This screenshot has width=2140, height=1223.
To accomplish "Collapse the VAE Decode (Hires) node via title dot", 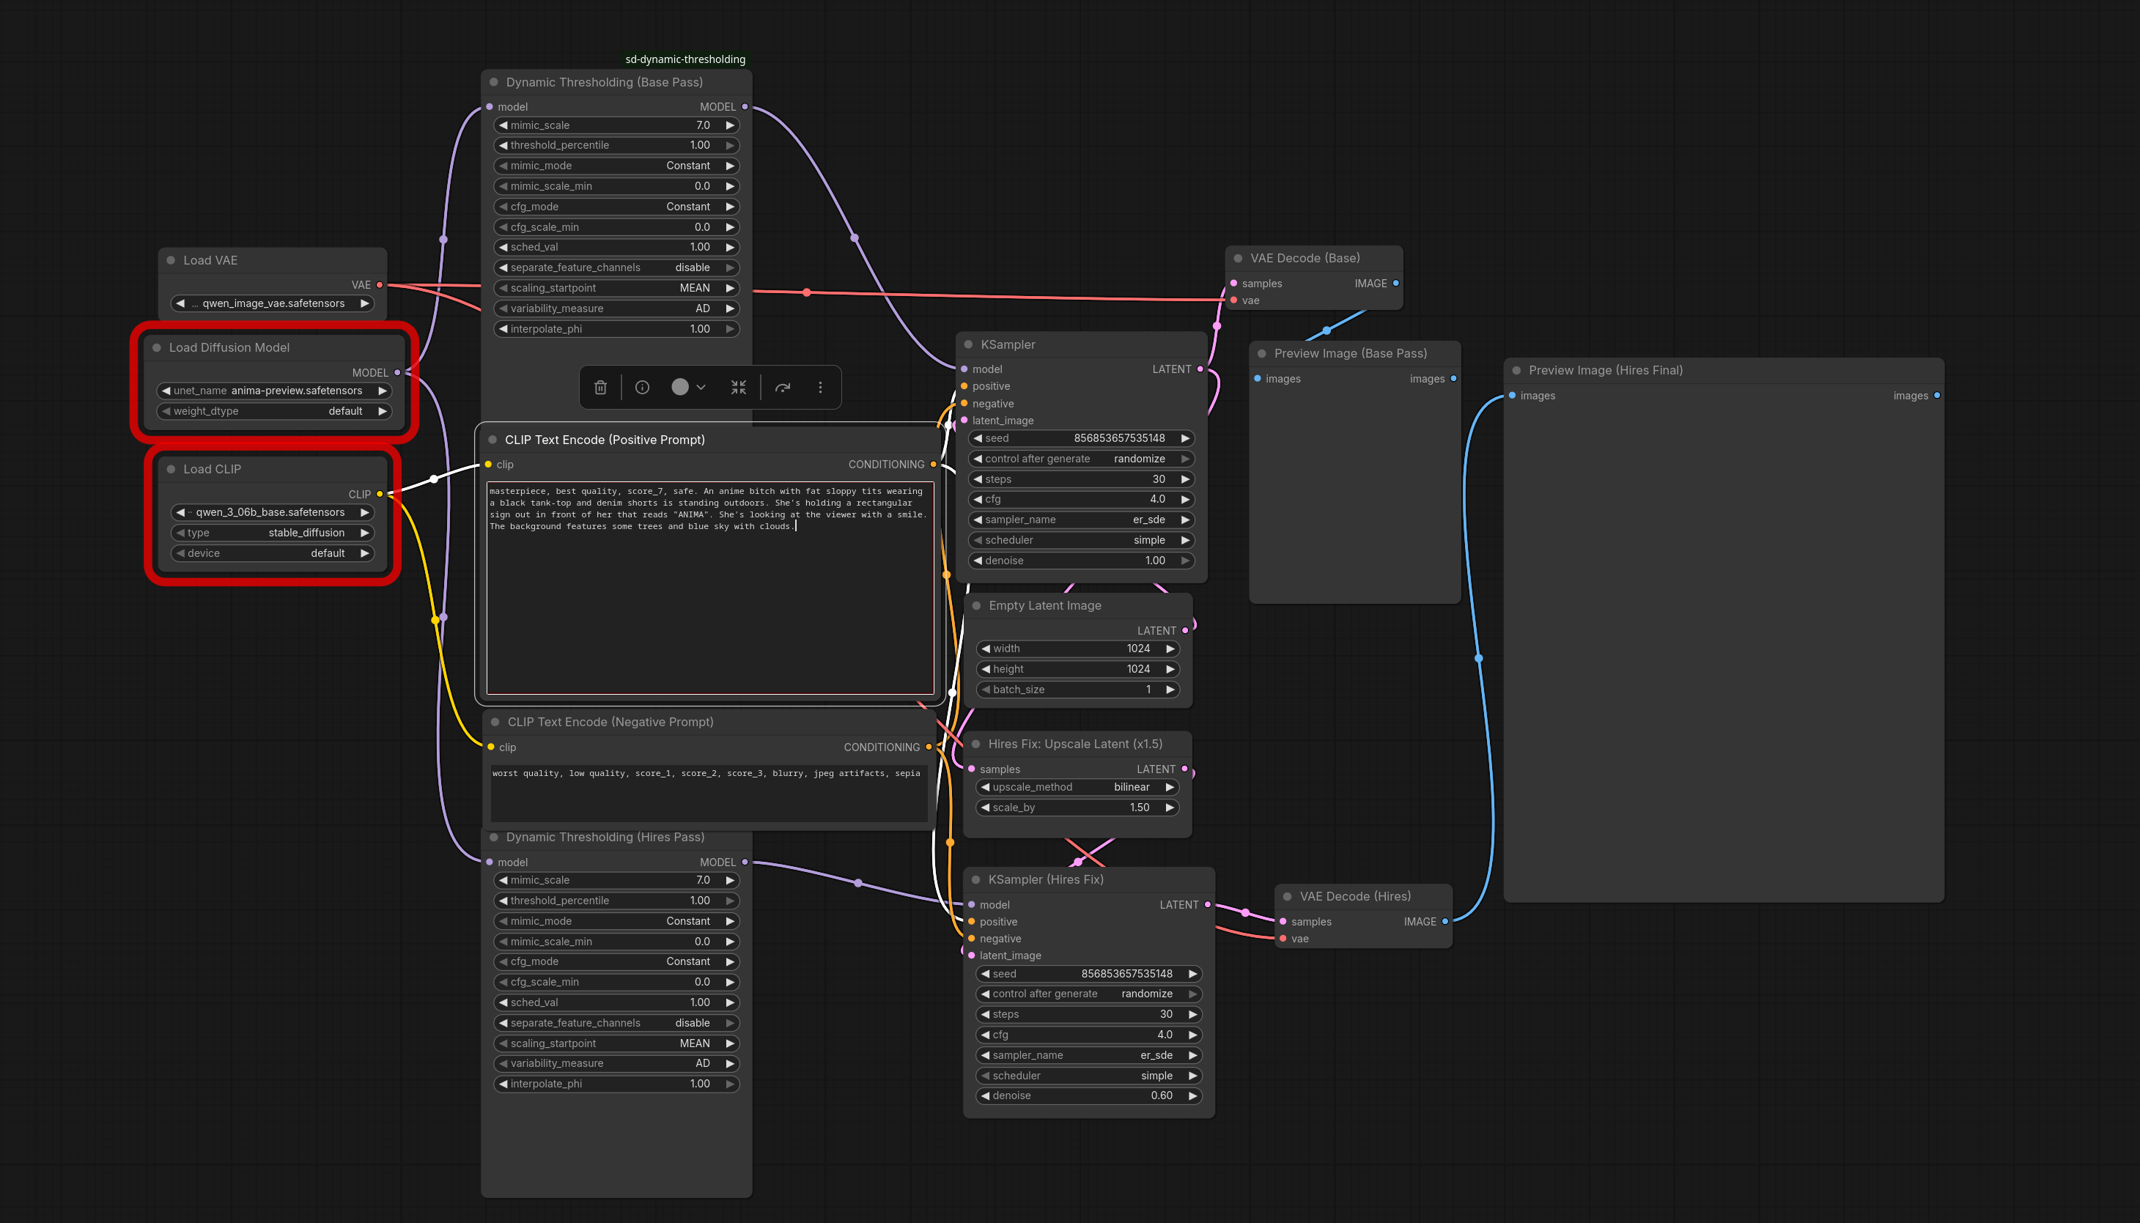I will [x=1288, y=897].
